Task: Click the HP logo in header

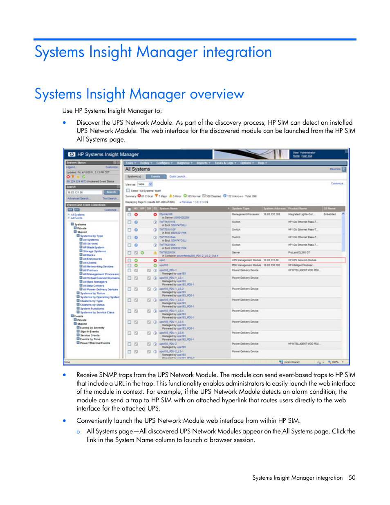Action: [72, 154]
